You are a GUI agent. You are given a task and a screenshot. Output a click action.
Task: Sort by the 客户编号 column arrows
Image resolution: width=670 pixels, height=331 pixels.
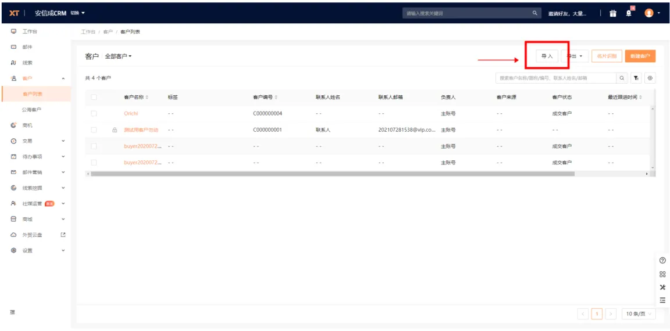coord(276,98)
